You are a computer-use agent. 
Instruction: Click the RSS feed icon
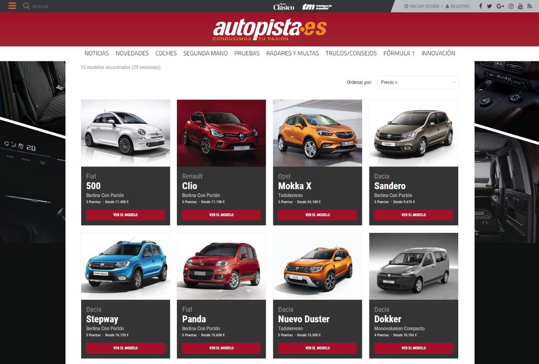pos(530,6)
